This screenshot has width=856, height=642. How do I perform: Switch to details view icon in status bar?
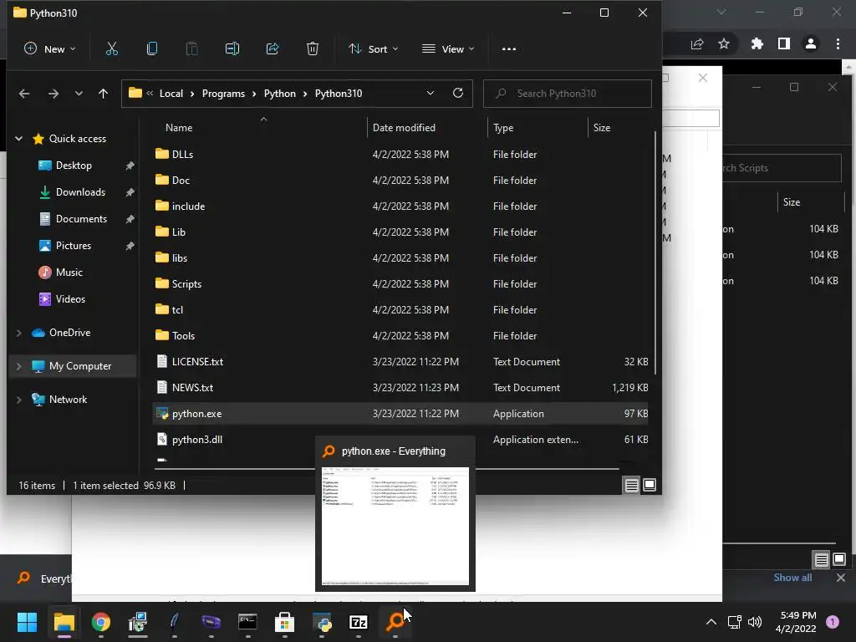coord(632,485)
